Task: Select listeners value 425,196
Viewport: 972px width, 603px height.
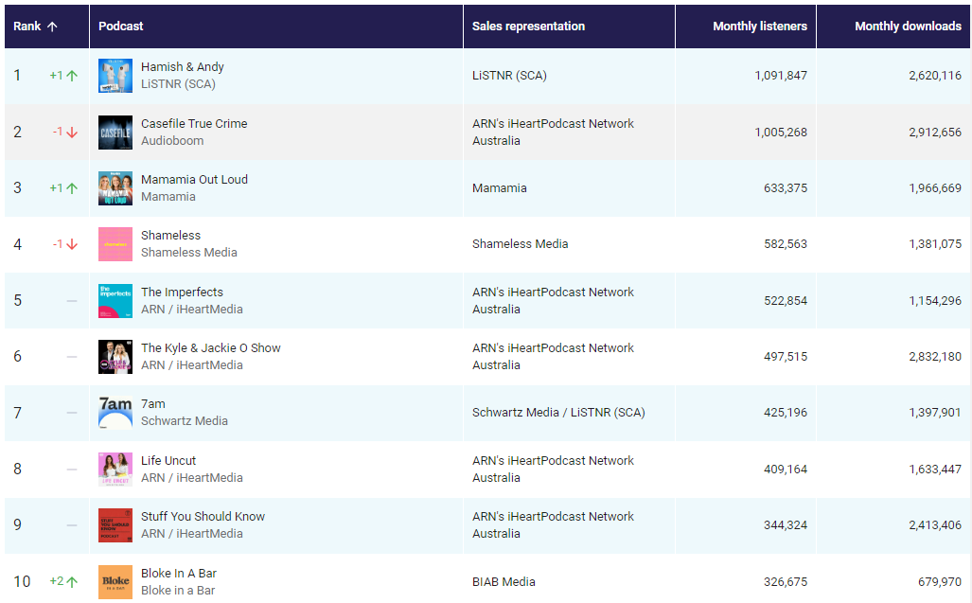Action: click(786, 413)
